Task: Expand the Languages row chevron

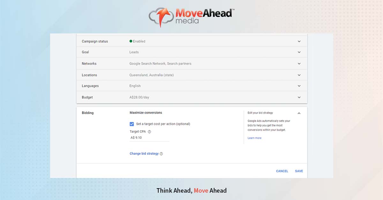Action: [x=299, y=86]
